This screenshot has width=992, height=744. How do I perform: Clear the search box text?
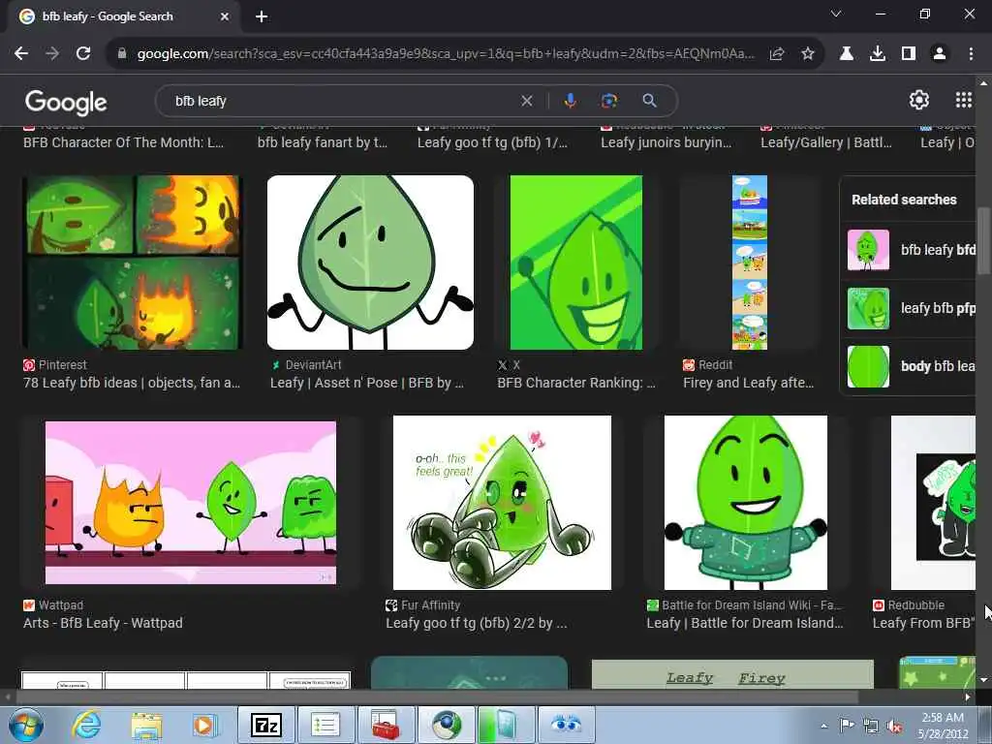[x=526, y=101]
